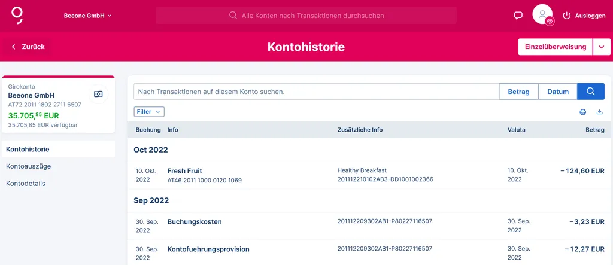The height and width of the screenshot is (265, 613).
Task: Click the Ausloggen power icon
Action: [x=566, y=16]
